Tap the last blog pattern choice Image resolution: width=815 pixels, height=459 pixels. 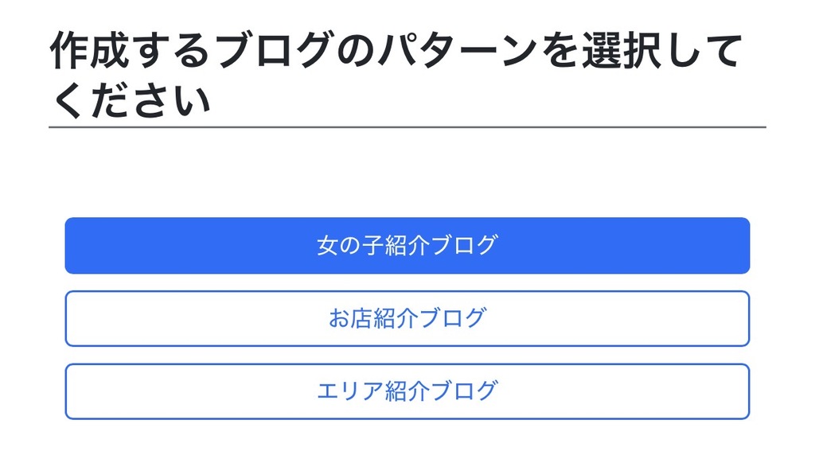pyautogui.click(x=407, y=391)
